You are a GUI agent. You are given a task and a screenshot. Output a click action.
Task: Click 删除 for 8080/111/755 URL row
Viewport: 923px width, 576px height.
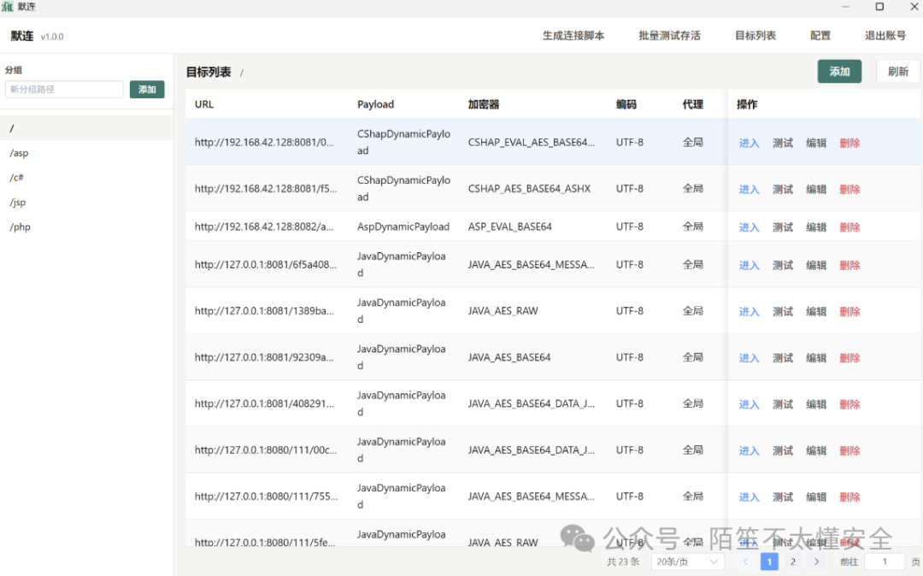850,497
